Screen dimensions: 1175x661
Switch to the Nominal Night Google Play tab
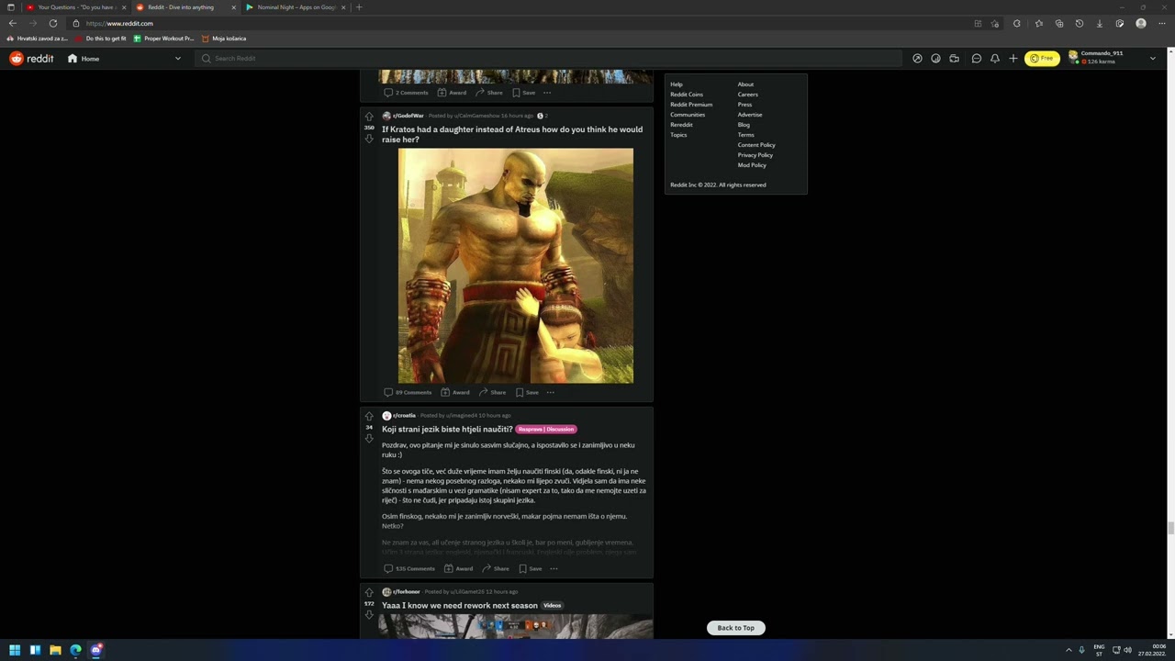click(296, 7)
